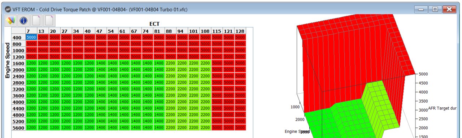Click the 1200 cell at 1600 RPM, ECT 7
This screenshot has width=462, height=138.
click(31, 63)
